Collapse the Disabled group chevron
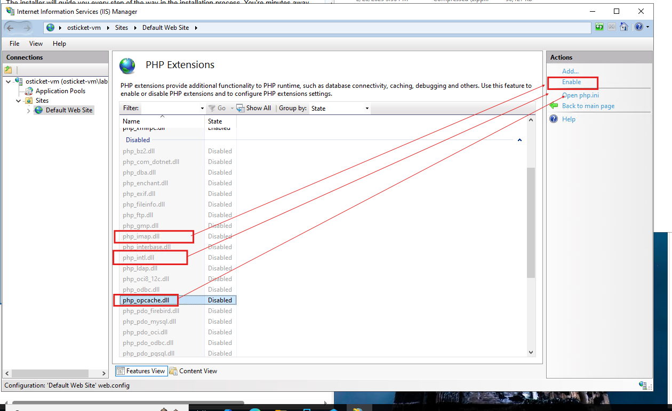 (519, 140)
